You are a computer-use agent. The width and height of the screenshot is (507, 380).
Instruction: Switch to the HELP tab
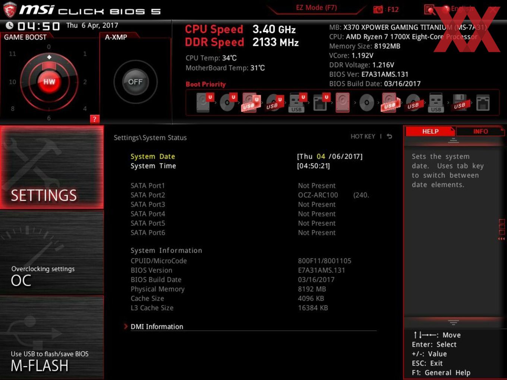(x=430, y=132)
